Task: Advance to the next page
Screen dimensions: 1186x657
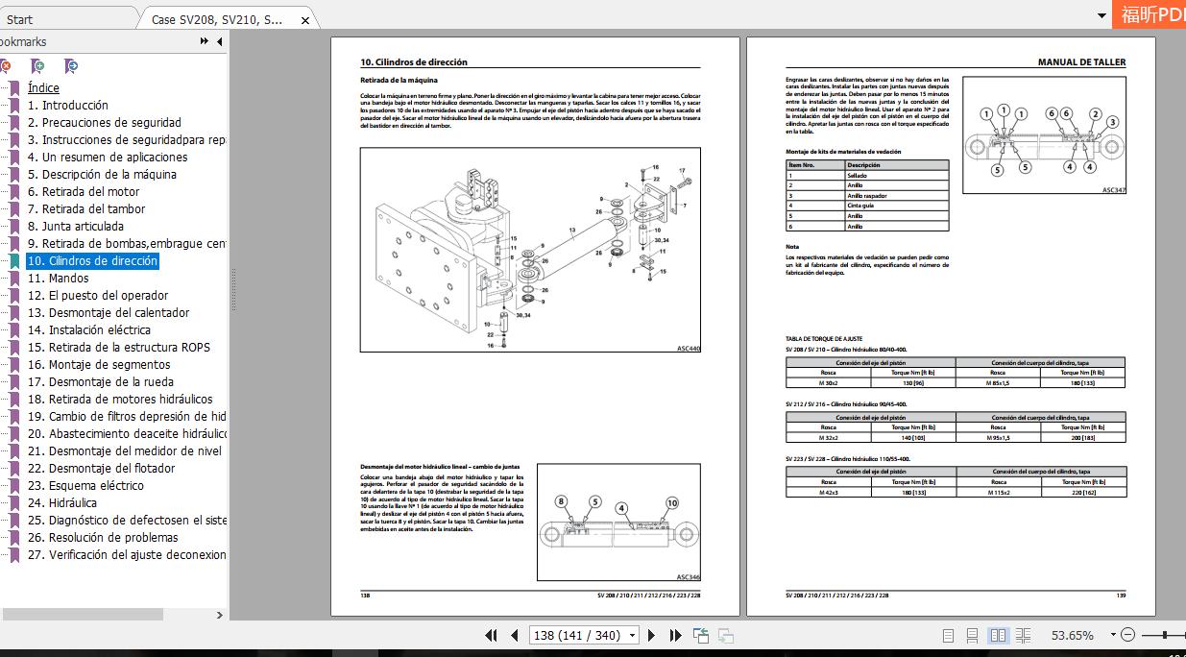Action: 652,635
